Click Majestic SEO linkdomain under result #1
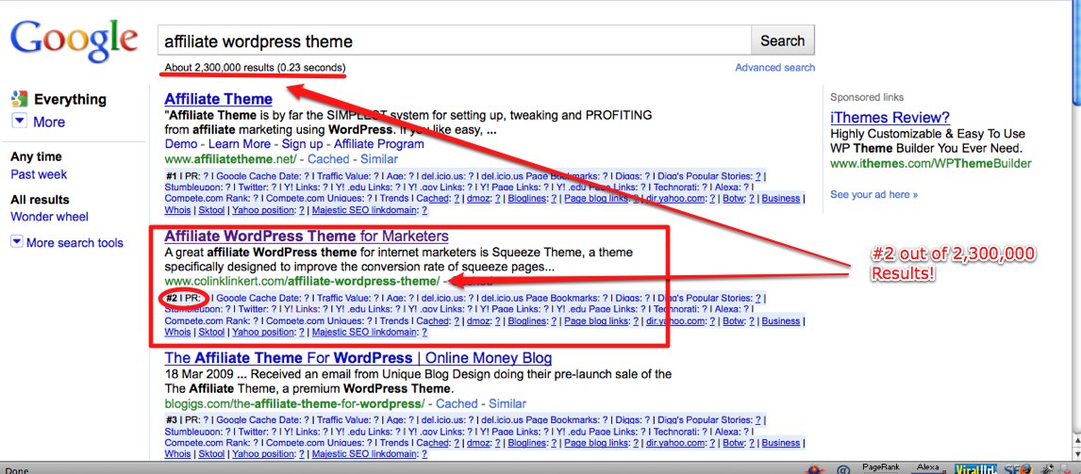 (x=365, y=210)
